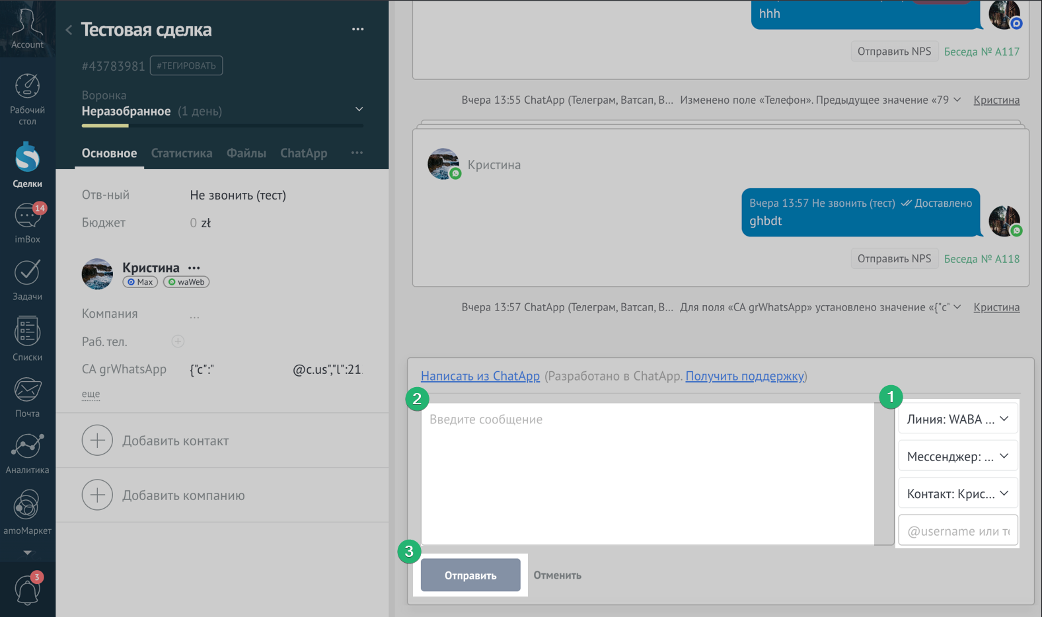Viewport: 1042px width, 617px height.
Task: Expand the Линия: WABA dropdown
Action: pyautogui.click(x=957, y=419)
